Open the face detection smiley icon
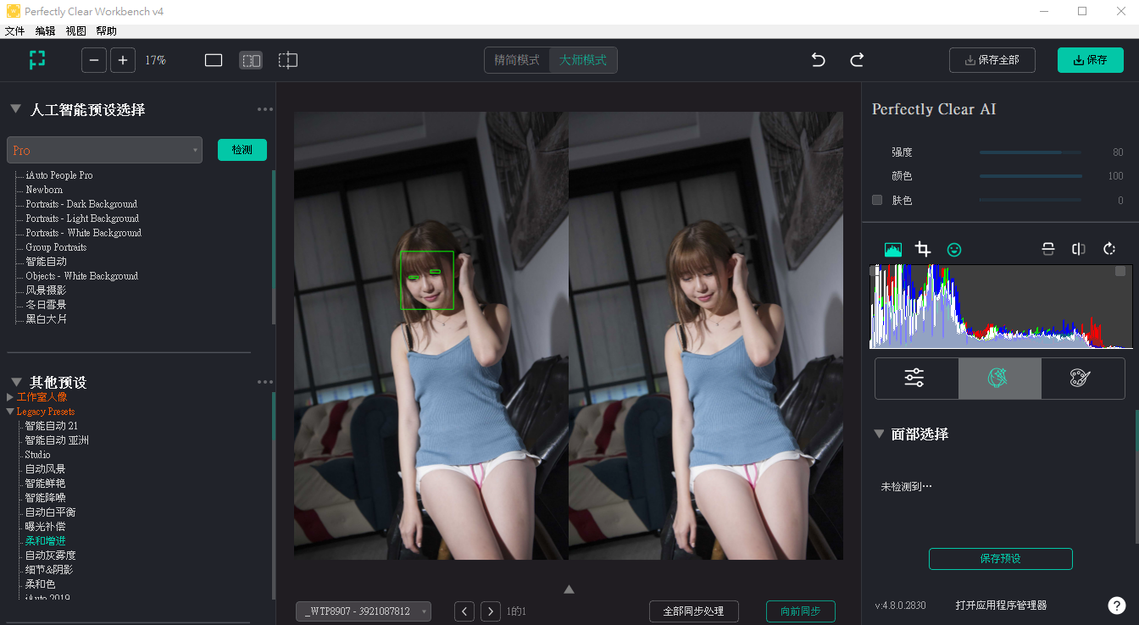The width and height of the screenshot is (1139, 625). [x=954, y=250]
